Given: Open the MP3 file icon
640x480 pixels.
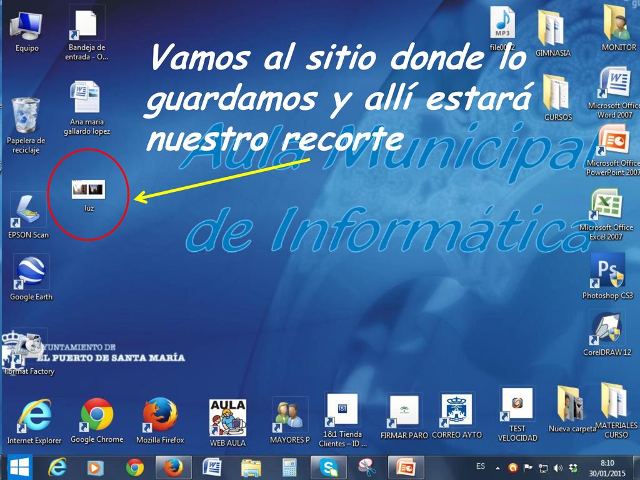Looking at the screenshot, I should [x=502, y=29].
